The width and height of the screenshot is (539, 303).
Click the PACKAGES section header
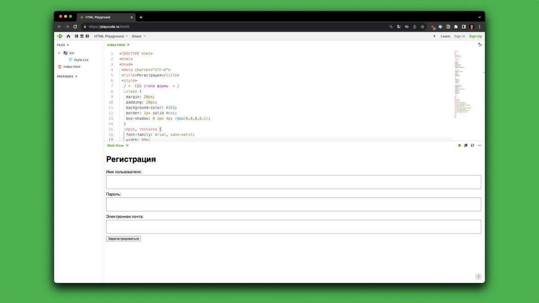(65, 76)
